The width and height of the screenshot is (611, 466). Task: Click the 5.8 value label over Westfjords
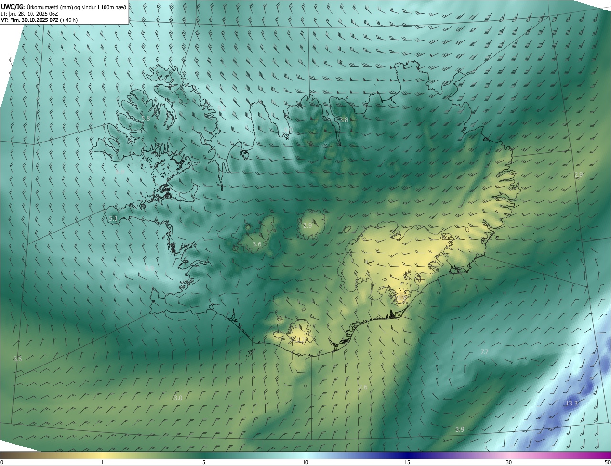146,118
